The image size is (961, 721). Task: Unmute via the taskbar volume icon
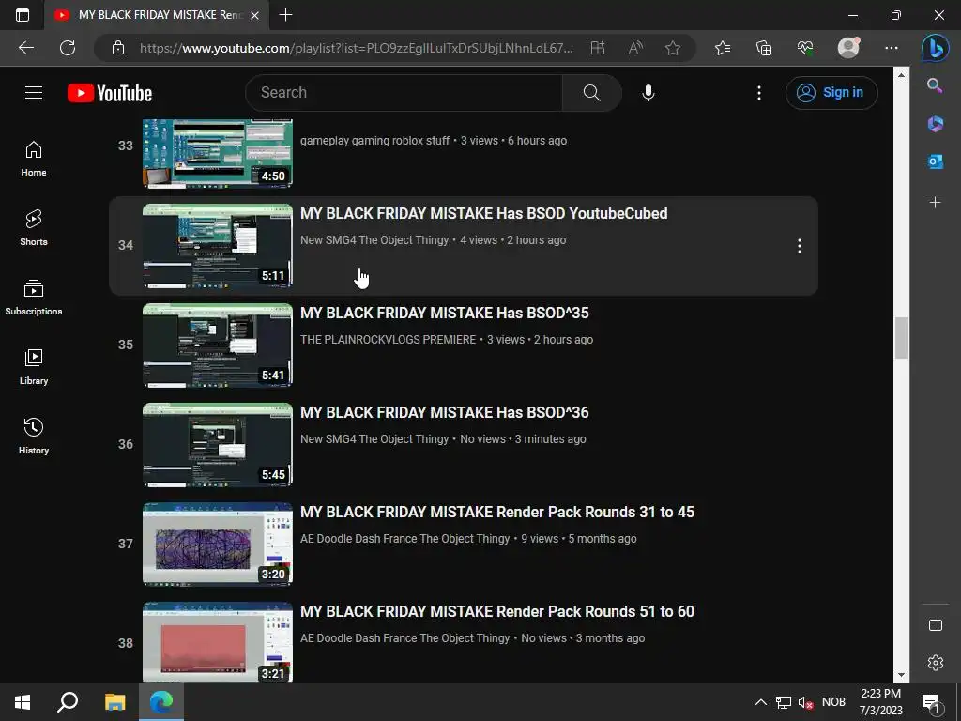point(805,702)
